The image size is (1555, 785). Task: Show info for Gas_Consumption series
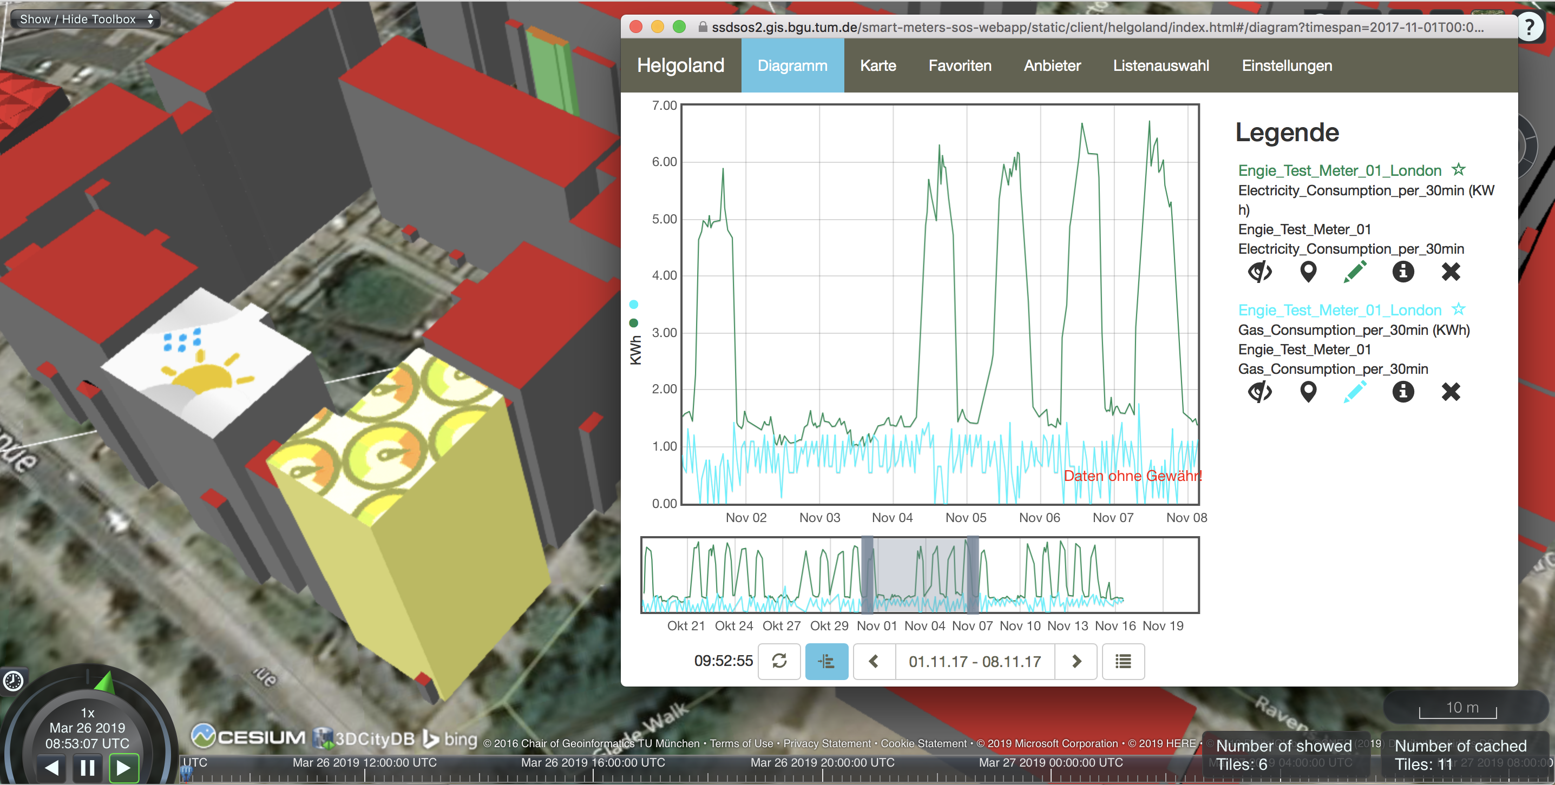1403,392
